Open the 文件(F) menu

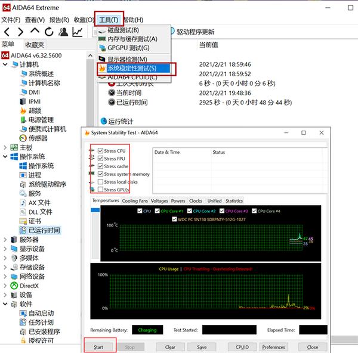pyautogui.click(x=11, y=20)
